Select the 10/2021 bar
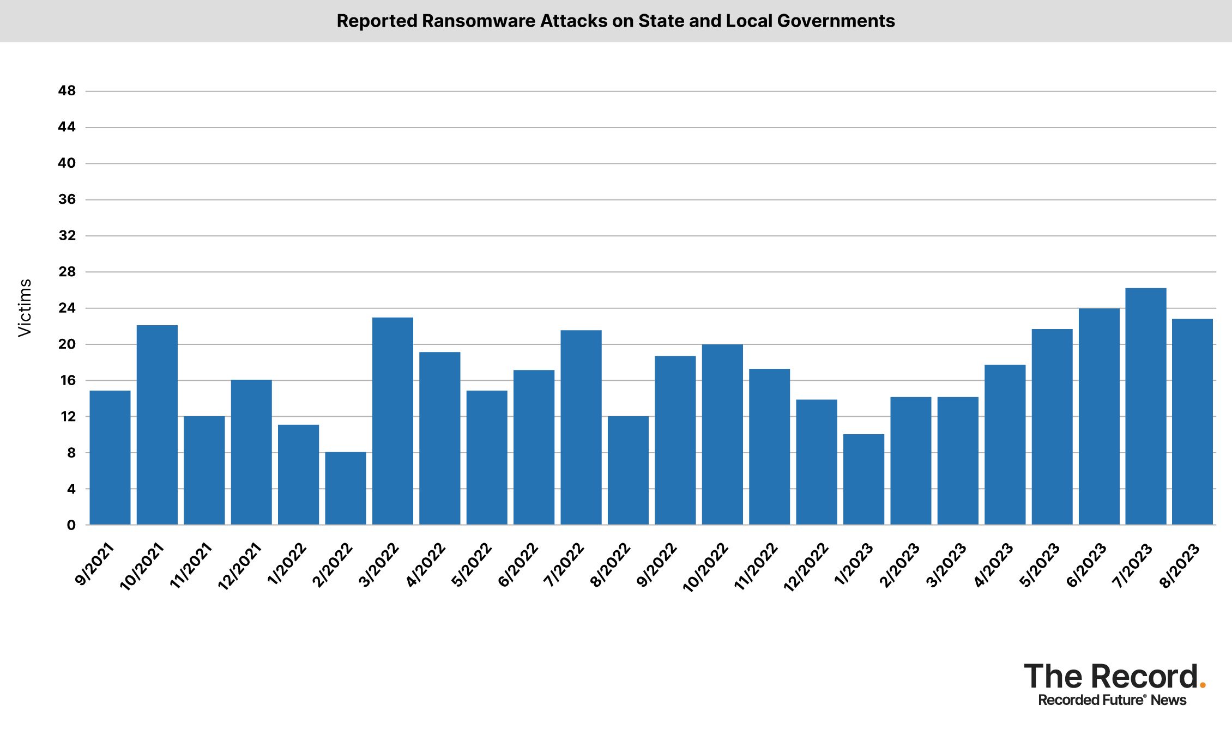Image resolution: width=1232 pixels, height=730 pixels. 157,425
